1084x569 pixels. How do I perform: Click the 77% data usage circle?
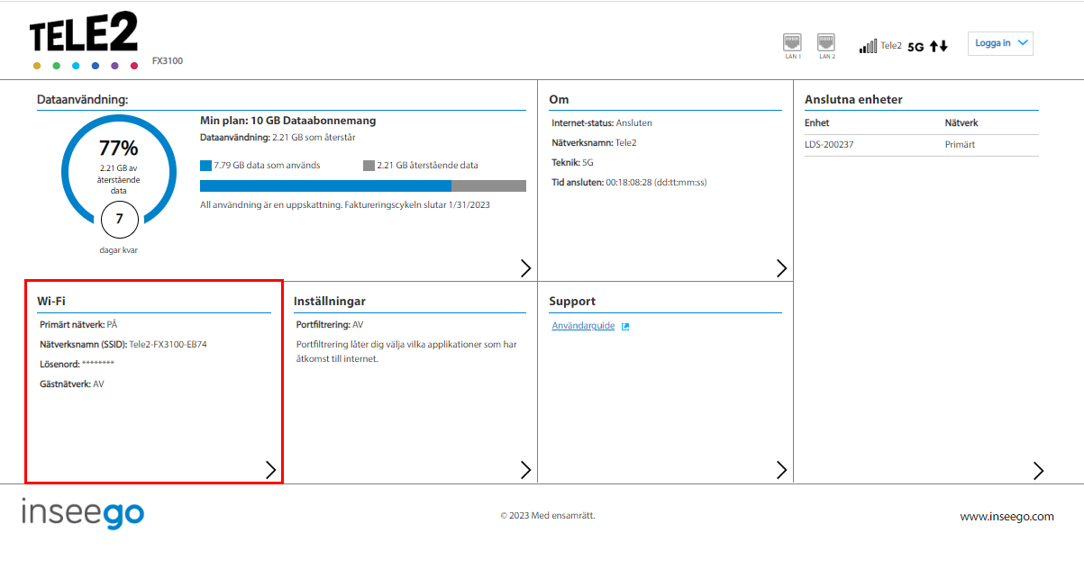(119, 168)
